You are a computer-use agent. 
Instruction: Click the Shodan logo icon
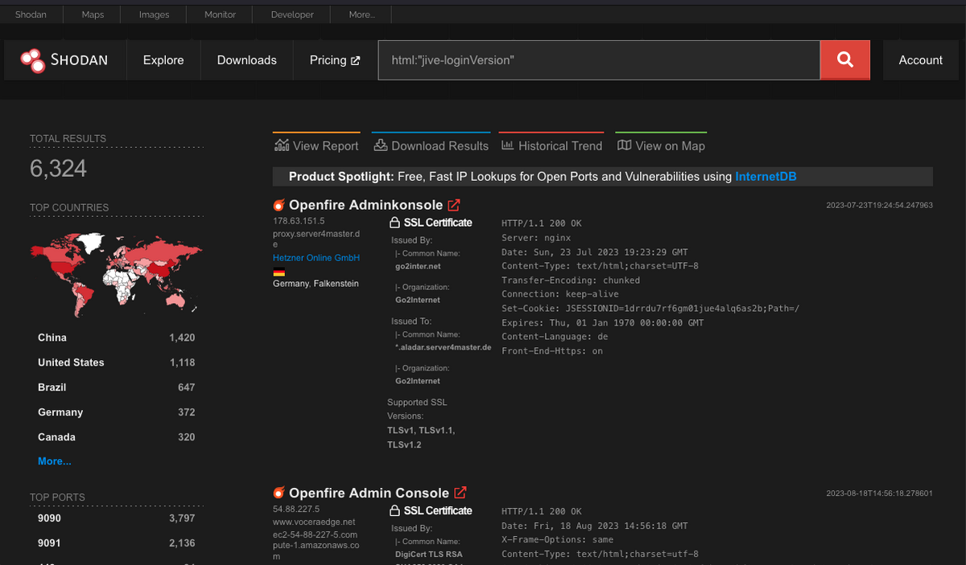pos(34,59)
